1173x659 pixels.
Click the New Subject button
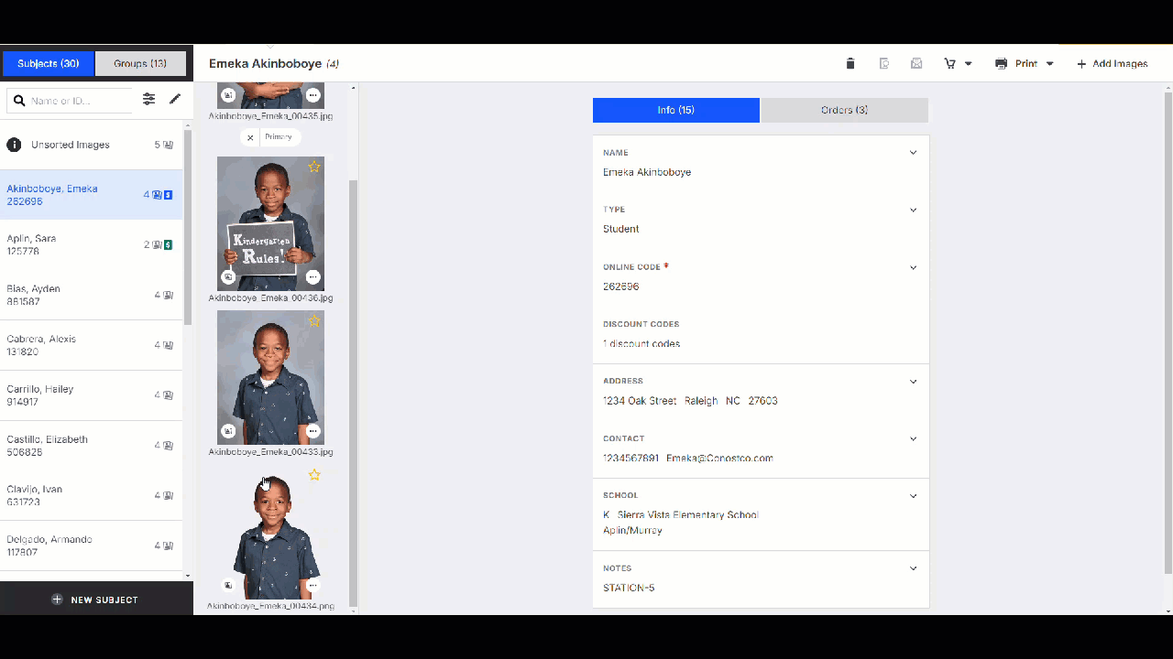pyautogui.click(x=96, y=600)
